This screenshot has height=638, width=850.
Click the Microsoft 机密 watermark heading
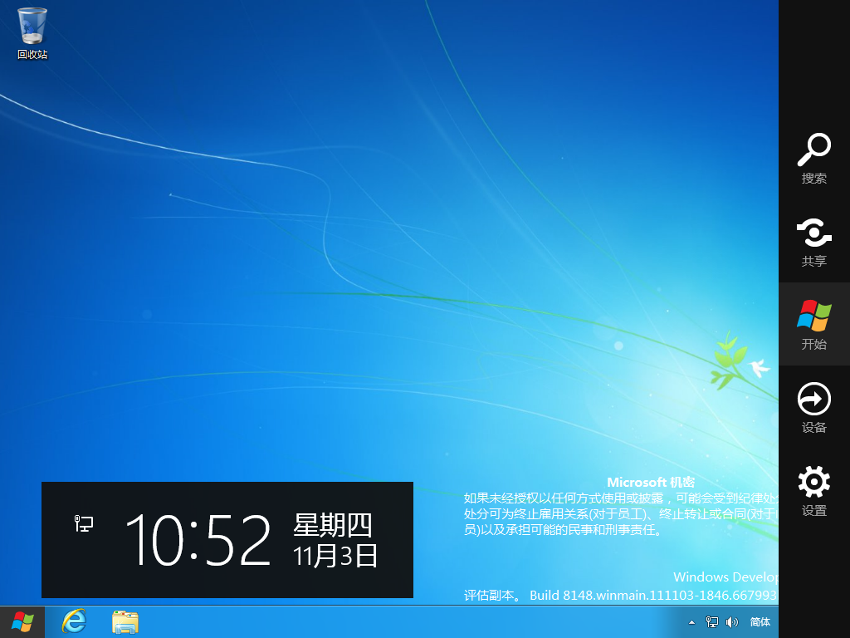tap(651, 482)
